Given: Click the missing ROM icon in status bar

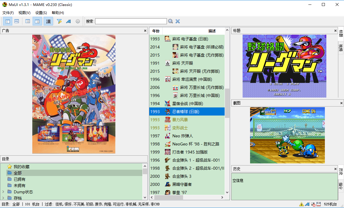Looking at the screenshot, I should click(x=313, y=204).
